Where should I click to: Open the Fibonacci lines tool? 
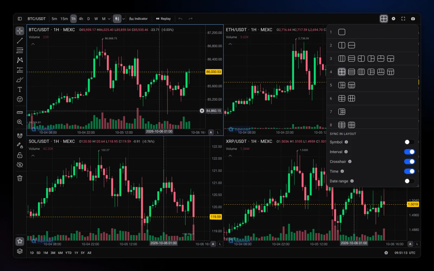20,50
